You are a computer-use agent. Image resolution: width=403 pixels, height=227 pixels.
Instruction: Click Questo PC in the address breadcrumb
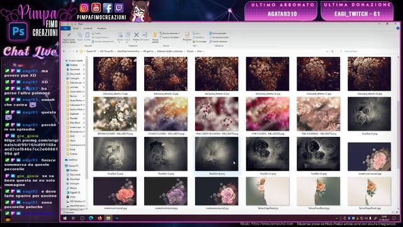[x=91, y=52]
